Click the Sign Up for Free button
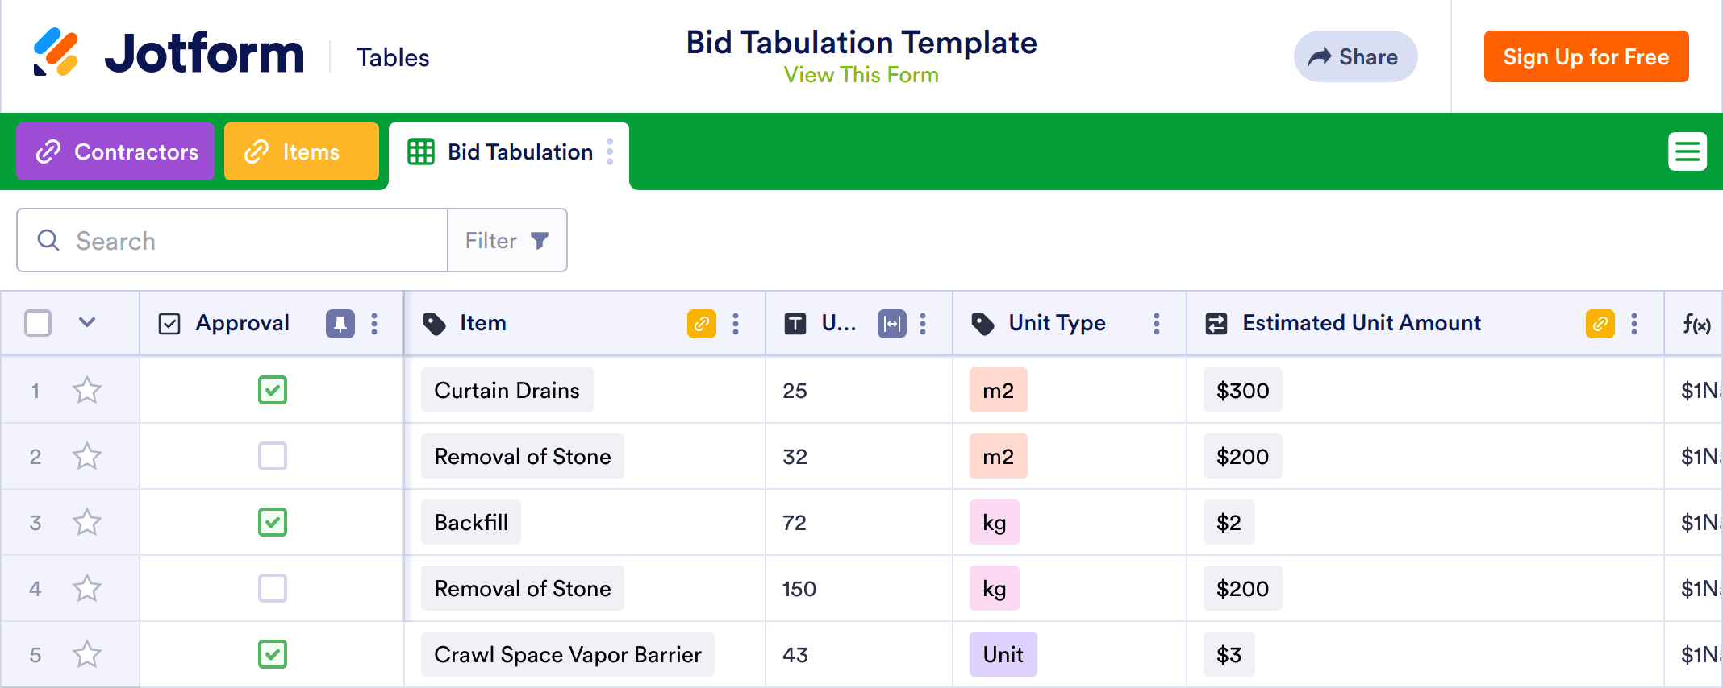The height and width of the screenshot is (688, 1723). tap(1586, 57)
